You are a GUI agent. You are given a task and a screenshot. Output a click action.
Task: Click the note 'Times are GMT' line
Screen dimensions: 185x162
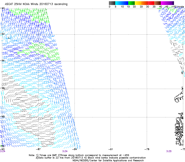pyautogui.click(x=79, y=155)
